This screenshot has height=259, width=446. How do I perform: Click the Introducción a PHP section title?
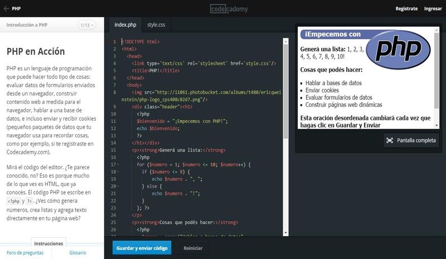[27, 25]
